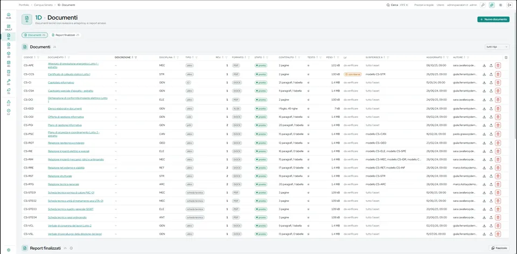Click the Fascicolo button
The width and height of the screenshot is (517, 254).
coord(499,248)
